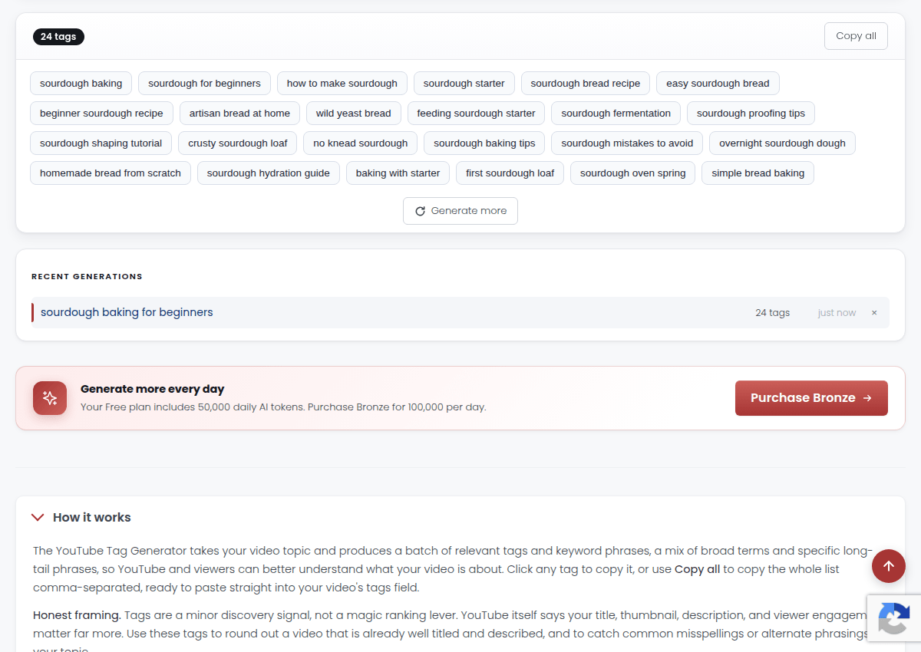The width and height of the screenshot is (921, 652).
Task: Click the reCAPTCHA badge icon
Action: [894, 618]
